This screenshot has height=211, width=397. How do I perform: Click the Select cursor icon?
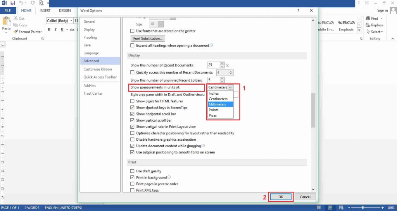[368, 32]
